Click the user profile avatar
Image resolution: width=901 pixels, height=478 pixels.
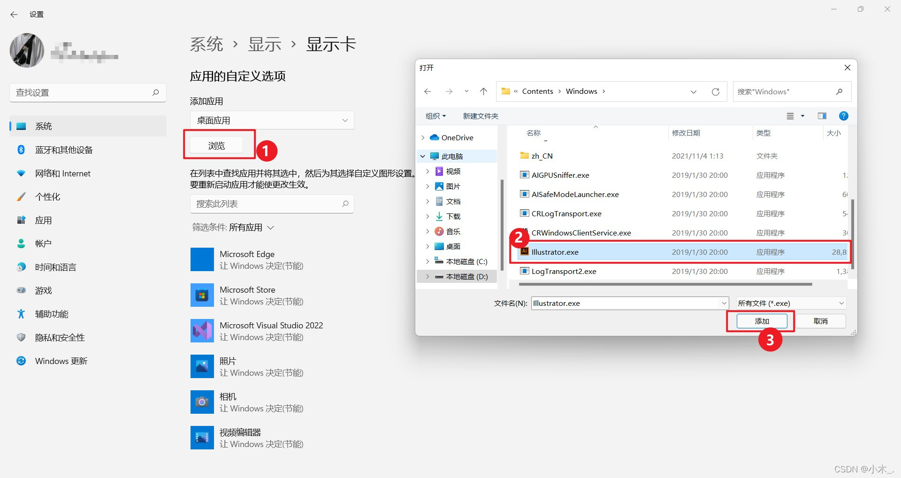click(x=27, y=50)
